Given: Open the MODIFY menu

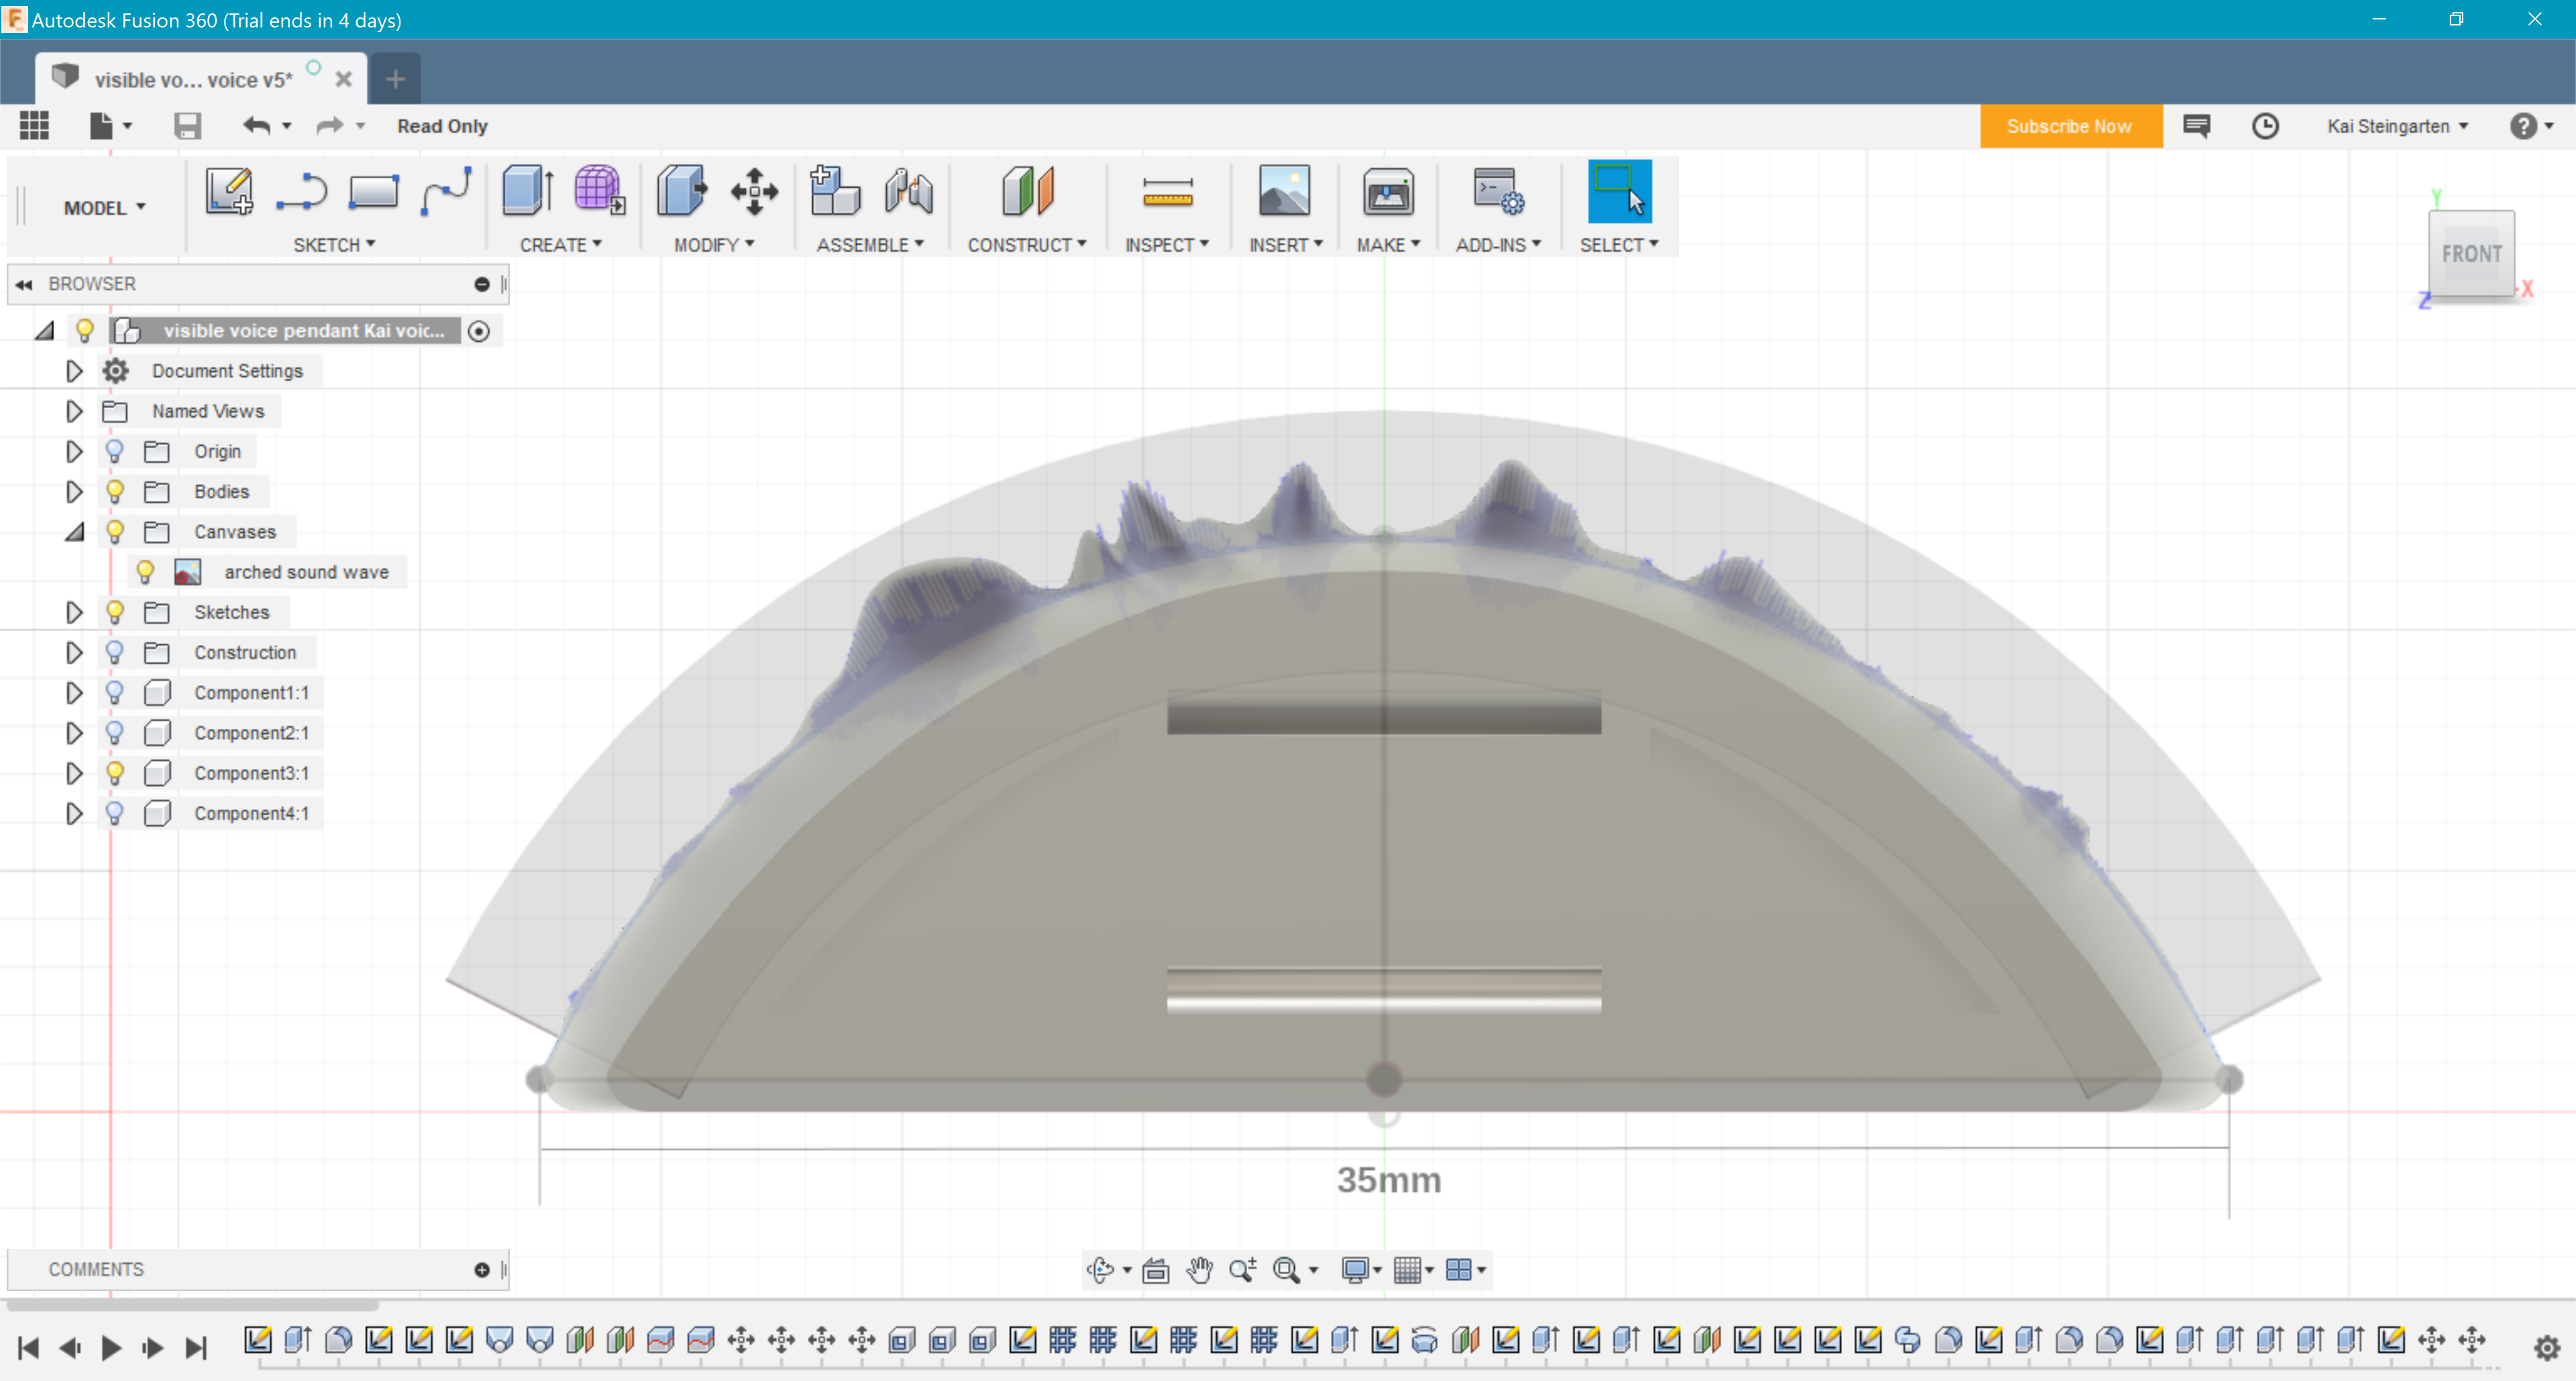Looking at the screenshot, I should 714,245.
